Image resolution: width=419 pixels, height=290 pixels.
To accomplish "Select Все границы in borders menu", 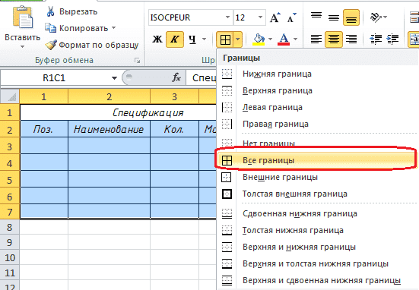I will pos(316,160).
